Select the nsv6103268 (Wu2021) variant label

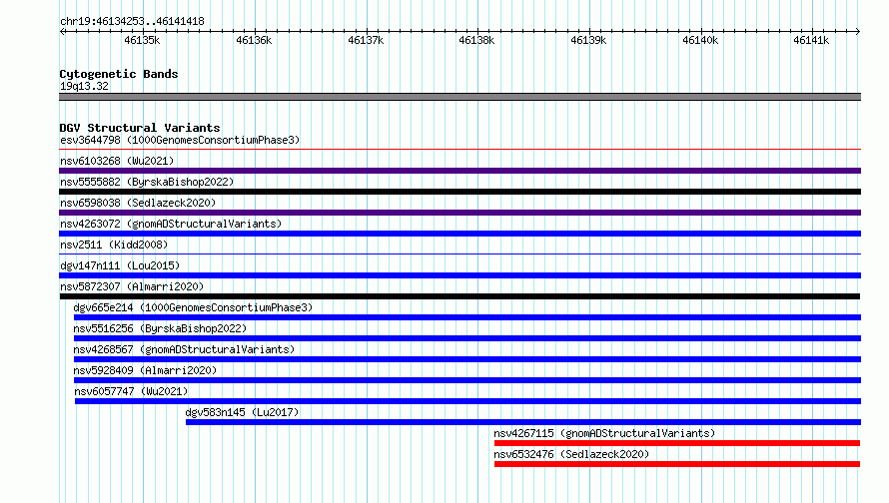point(117,161)
